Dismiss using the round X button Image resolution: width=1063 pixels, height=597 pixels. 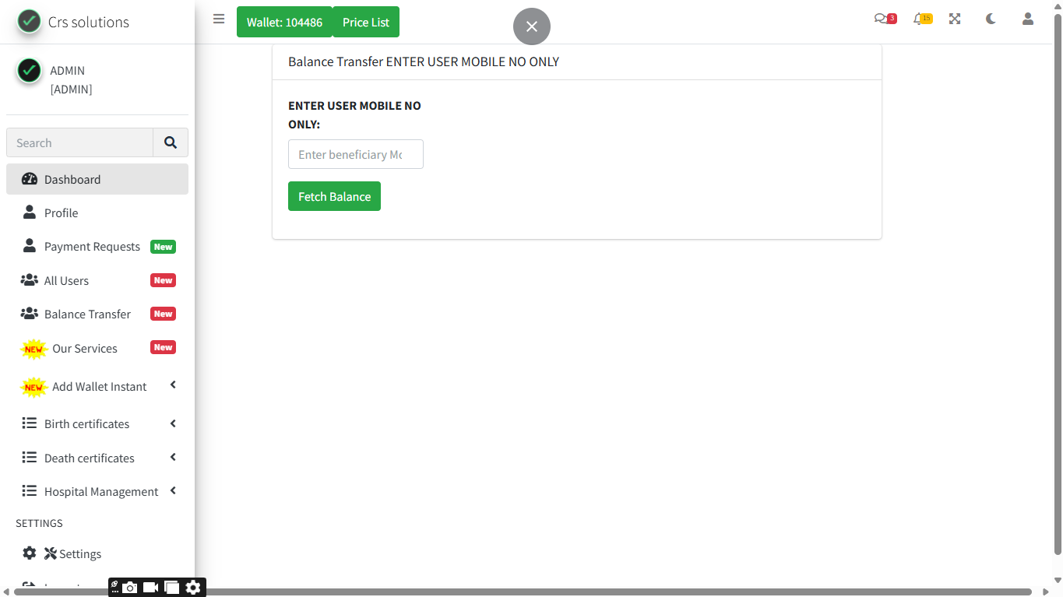coord(532,26)
